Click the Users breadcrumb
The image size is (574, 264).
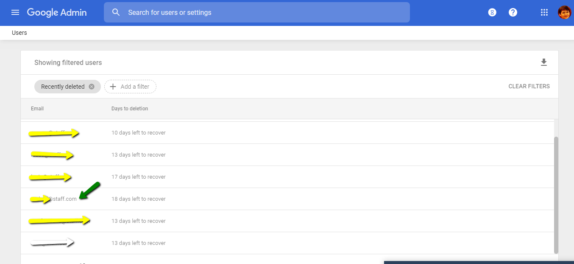[20, 33]
